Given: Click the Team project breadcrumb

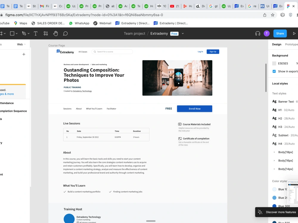Looking at the screenshot, I should [134, 34].
